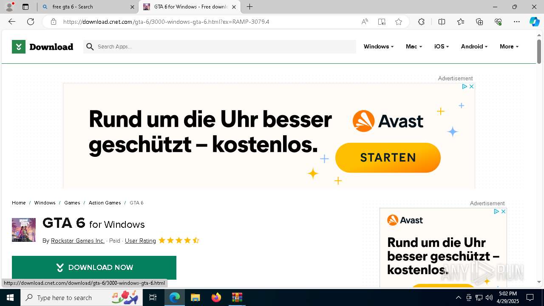Launch Firefox from taskbar
This screenshot has height=306, width=544.
(216, 297)
